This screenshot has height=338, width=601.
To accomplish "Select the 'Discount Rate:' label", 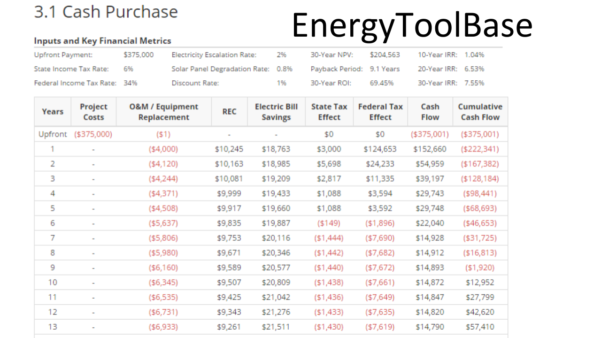I will [x=195, y=83].
